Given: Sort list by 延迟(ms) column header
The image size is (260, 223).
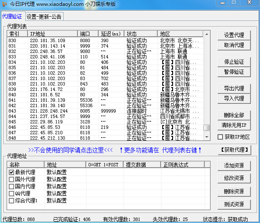Looking at the screenshot, I should (111, 34).
